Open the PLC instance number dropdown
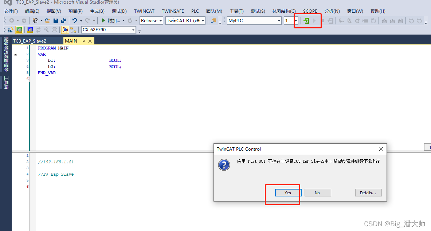This screenshot has width=431, height=231. [296, 21]
